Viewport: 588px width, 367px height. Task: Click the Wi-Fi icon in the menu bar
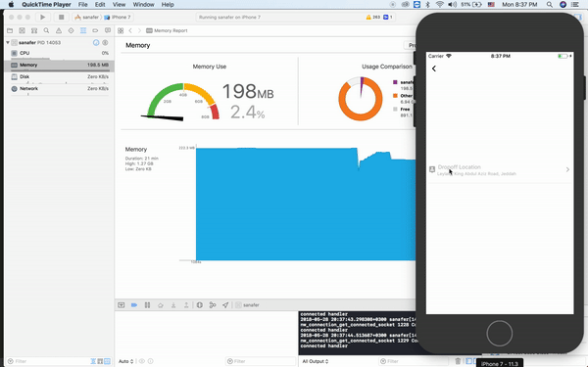click(440, 5)
